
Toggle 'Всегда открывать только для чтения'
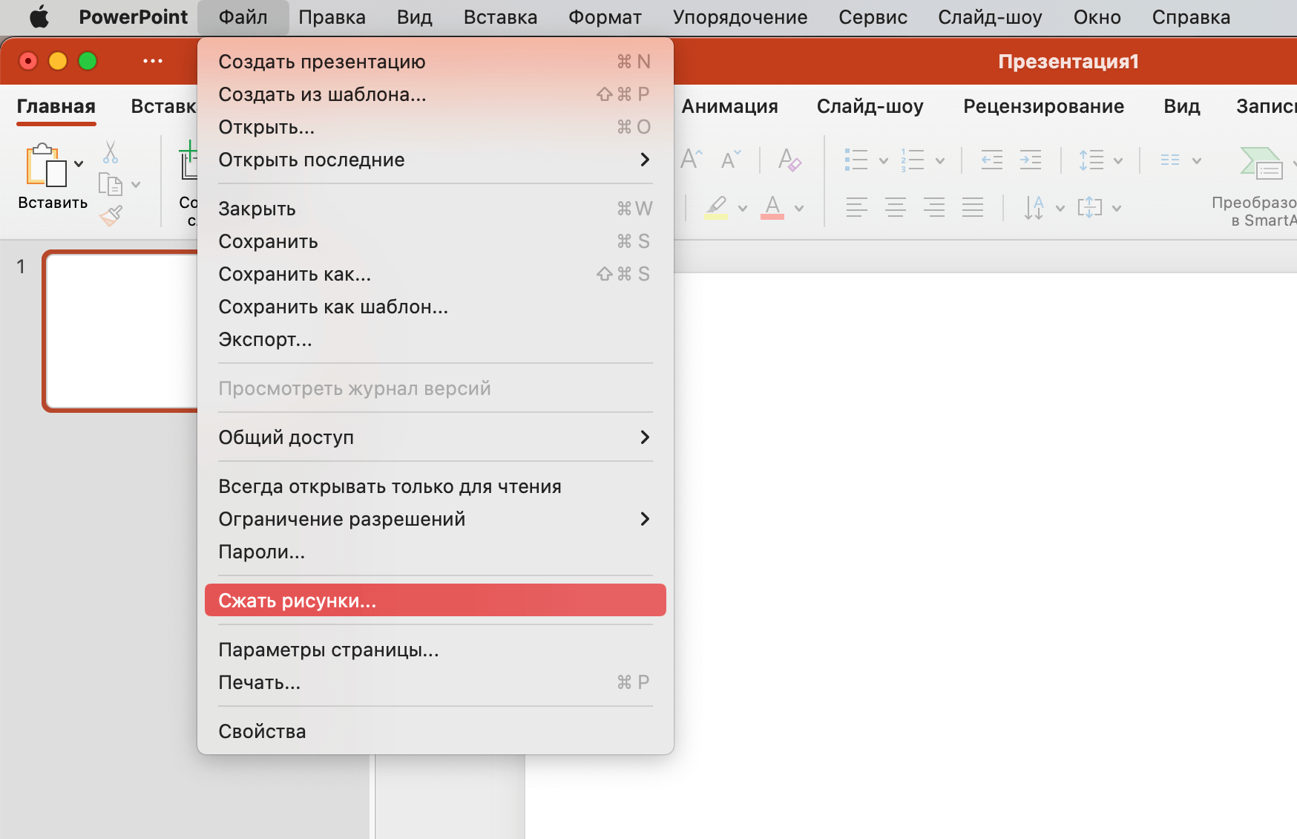coord(390,486)
